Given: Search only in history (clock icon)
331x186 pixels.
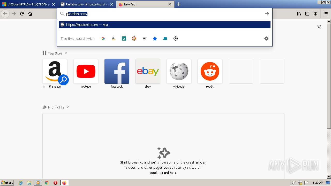Looking at the screenshot, I should 176,38.
